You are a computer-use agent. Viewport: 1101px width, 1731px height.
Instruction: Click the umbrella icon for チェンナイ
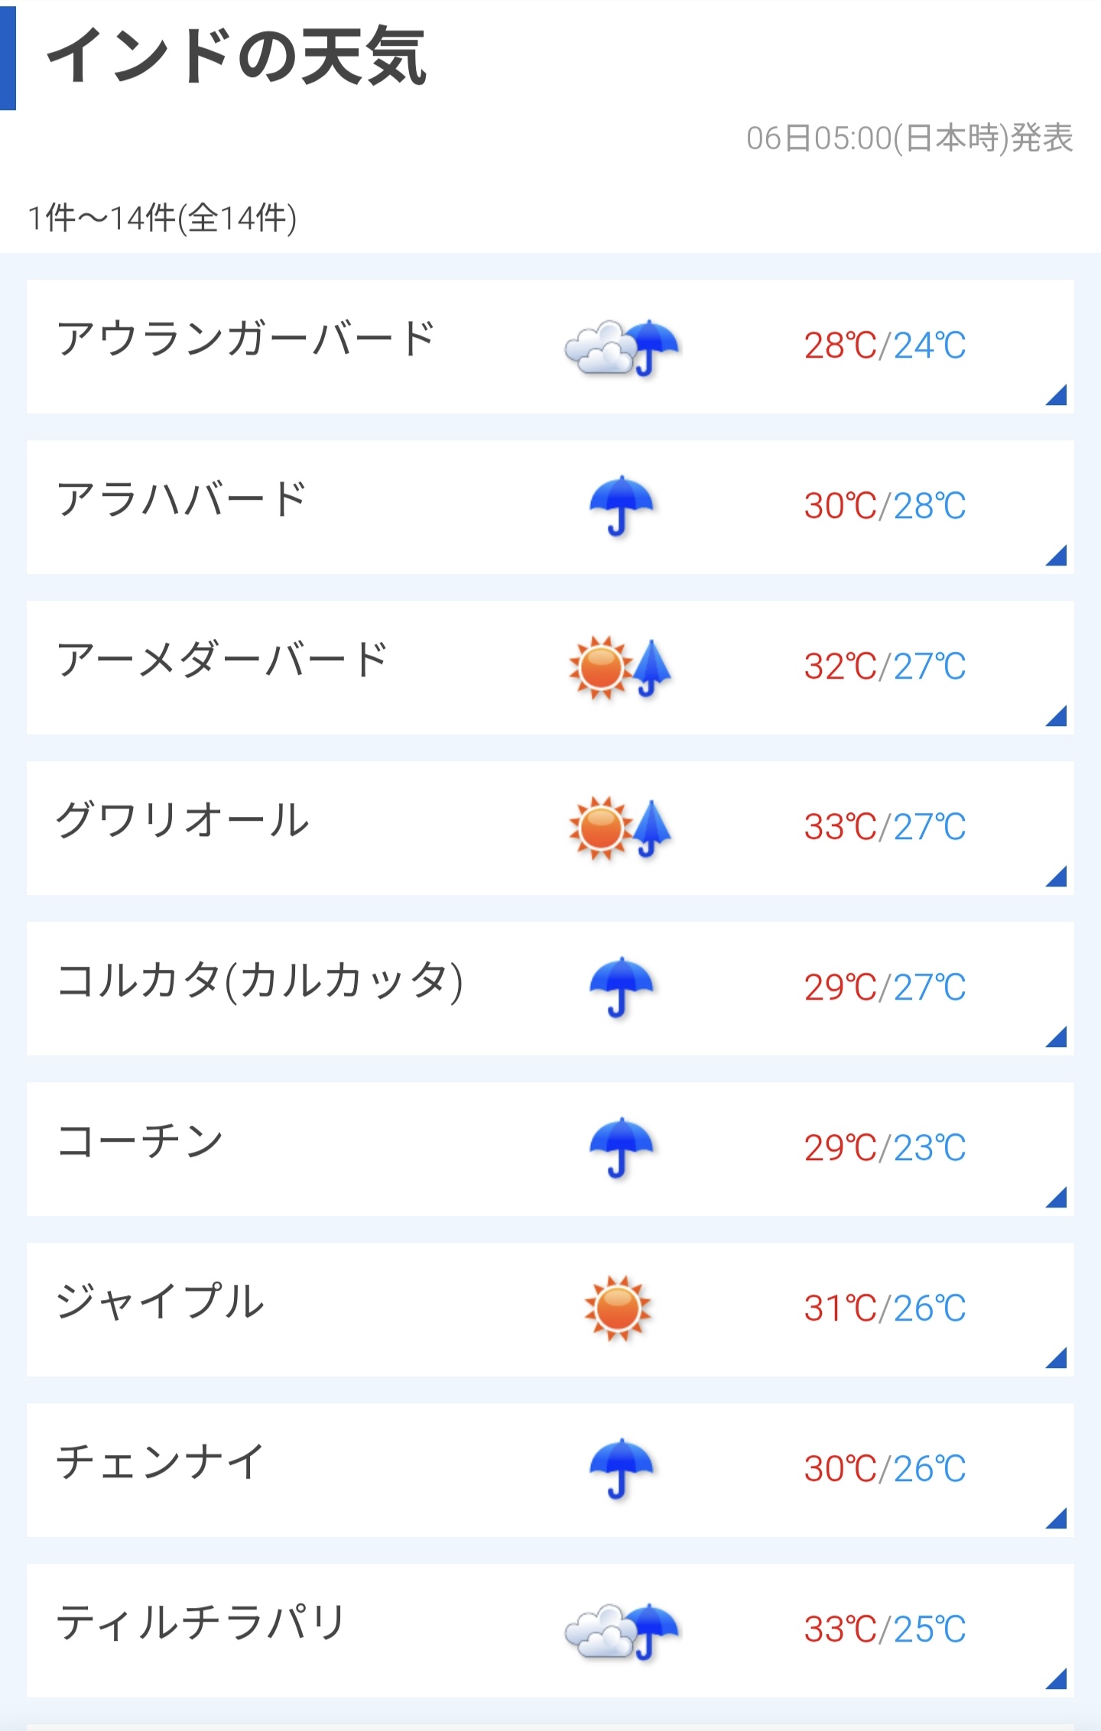[x=622, y=1470]
